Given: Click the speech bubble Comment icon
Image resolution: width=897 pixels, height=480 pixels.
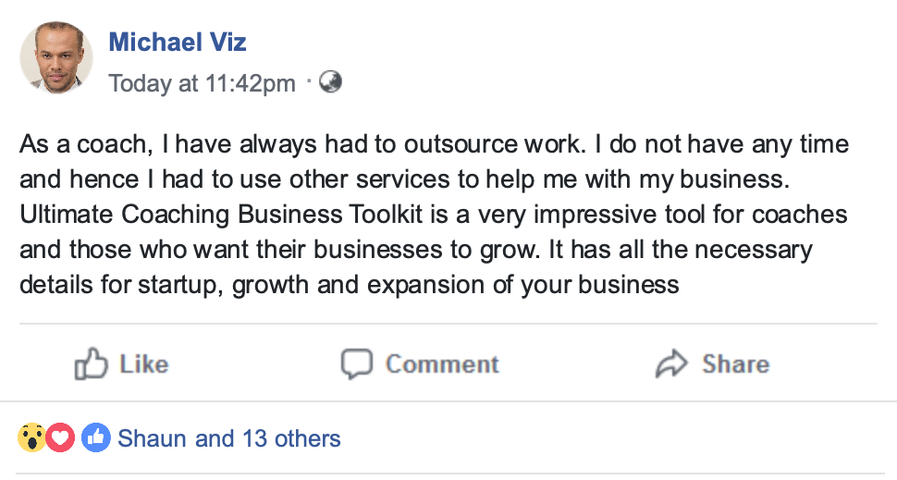Looking at the screenshot, I should (x=356, y=364).
